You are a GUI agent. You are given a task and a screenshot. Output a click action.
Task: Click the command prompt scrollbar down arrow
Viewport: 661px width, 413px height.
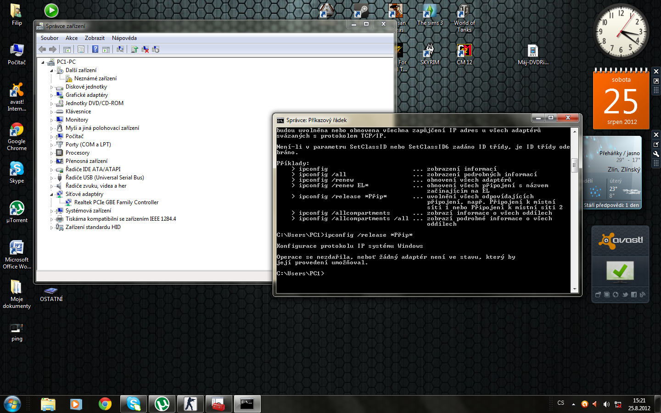574,289
